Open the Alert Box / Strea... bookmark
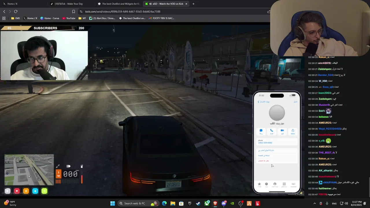370x208 pixels. [102, 18]
